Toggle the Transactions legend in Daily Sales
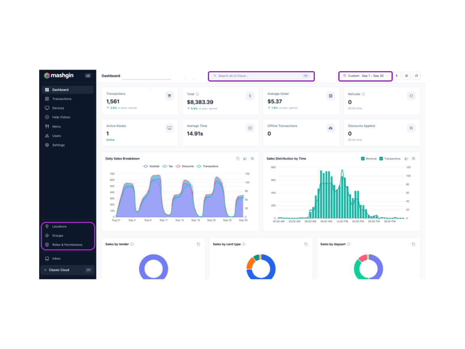Screen dimensions: 465x349 click(x=207, y=166)
